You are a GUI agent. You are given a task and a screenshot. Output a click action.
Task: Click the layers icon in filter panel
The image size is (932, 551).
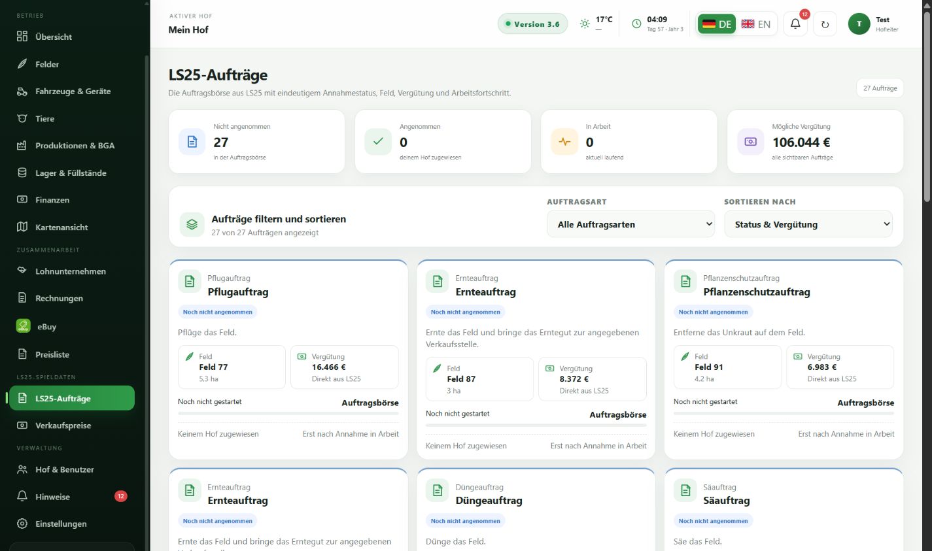tap(192, 224)
